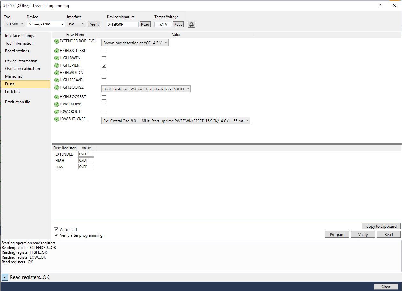Click the 'Reading register EXTENDED...OK' log line
This screenshot has height=291, width=402.
click(29, 248)
